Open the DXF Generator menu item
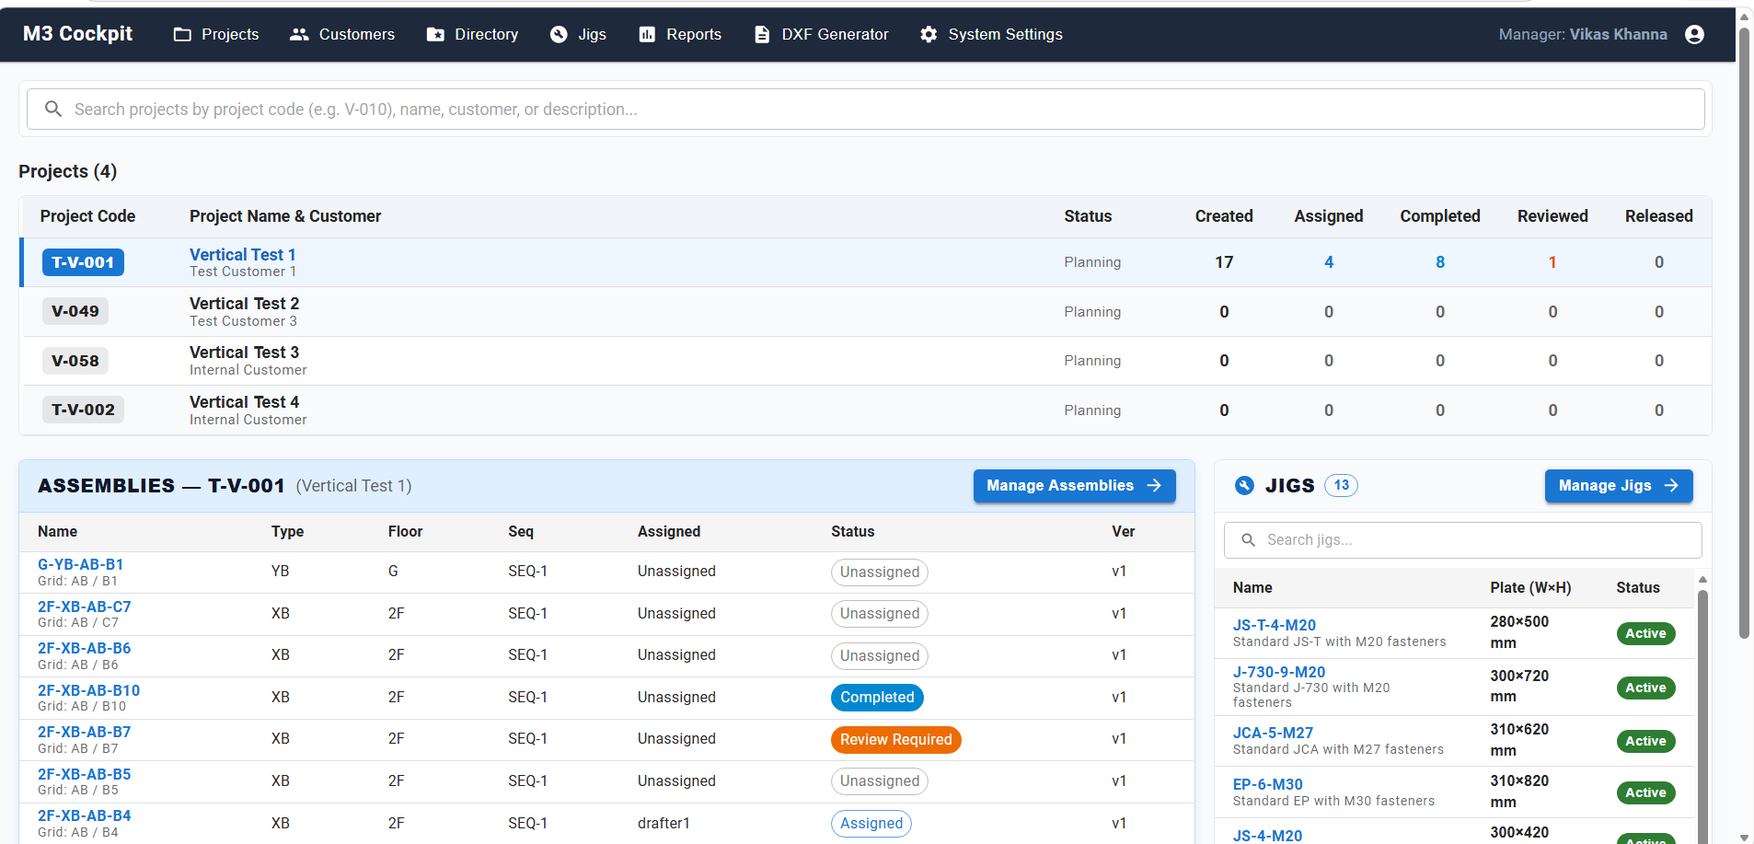 tap(822, 34)
